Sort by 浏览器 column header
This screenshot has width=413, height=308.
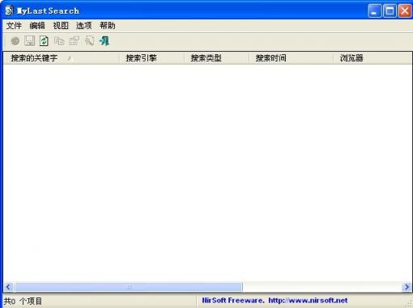(373, 58)
